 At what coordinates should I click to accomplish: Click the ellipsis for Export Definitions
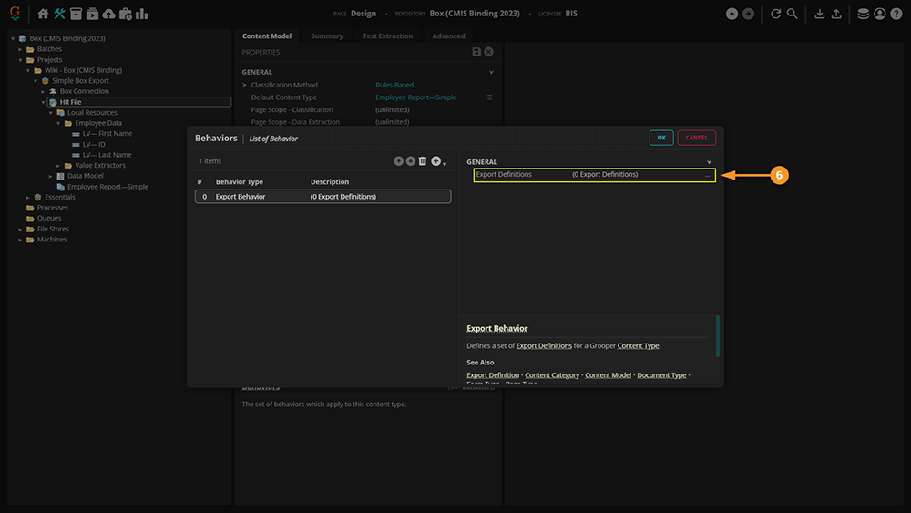pos(707,175)
